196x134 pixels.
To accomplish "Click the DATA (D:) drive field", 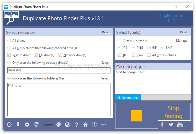I will [59, 70].
